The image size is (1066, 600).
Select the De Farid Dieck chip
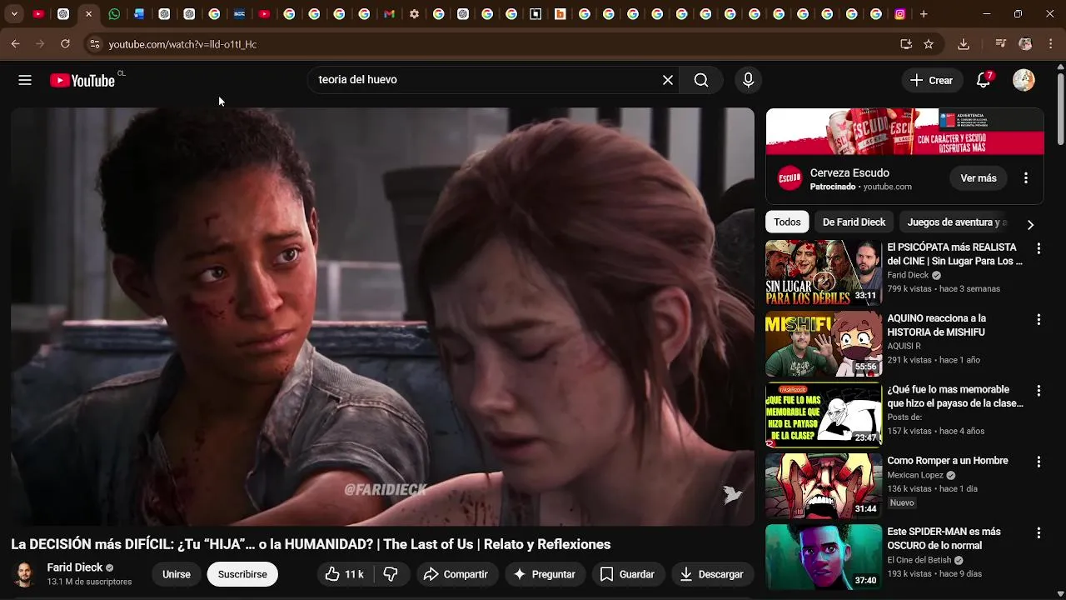[x=854, y=222]
